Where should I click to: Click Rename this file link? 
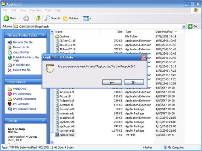coord(23,42)
